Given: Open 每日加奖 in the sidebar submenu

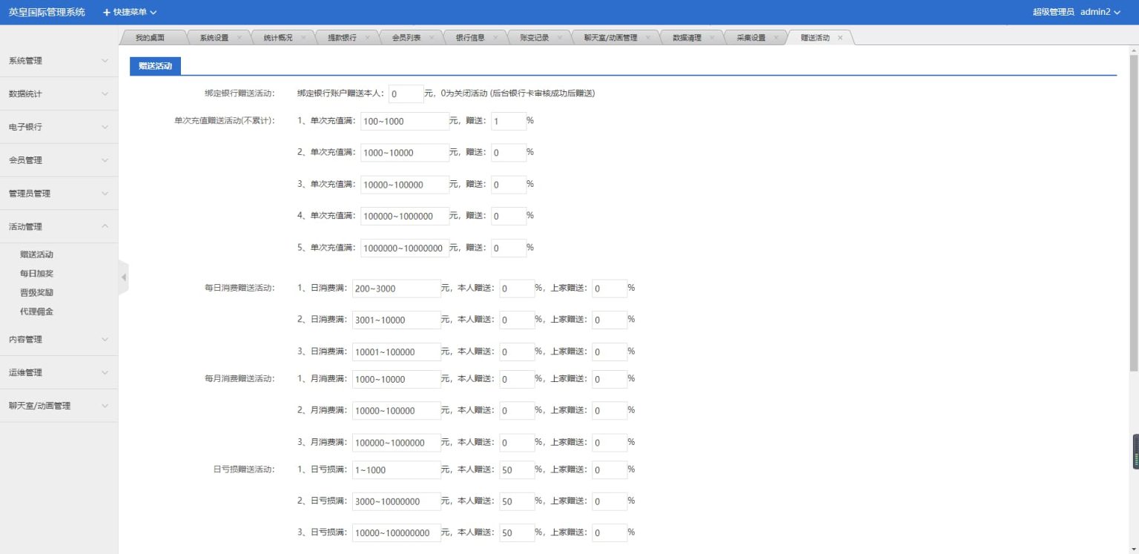Looking at the screenshot, I should [x=36, y=274].
